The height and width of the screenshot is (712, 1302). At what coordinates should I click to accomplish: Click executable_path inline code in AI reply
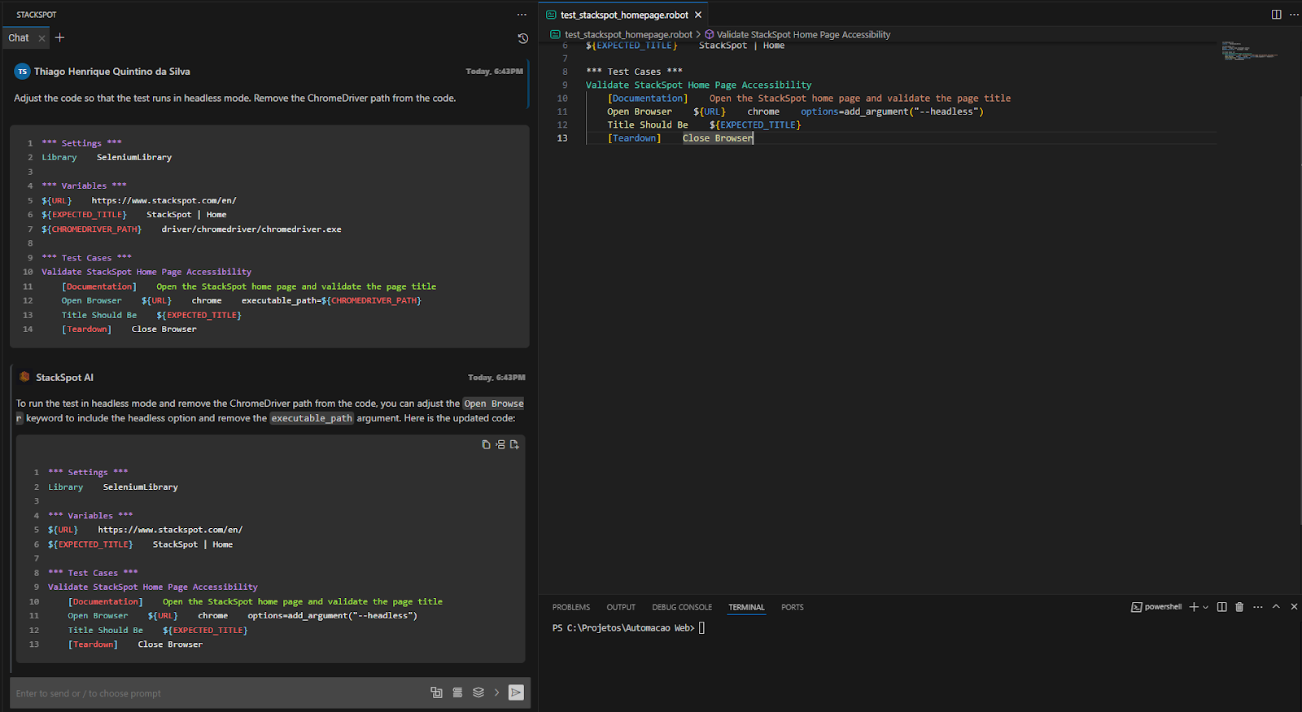click(x=312, y=418)
